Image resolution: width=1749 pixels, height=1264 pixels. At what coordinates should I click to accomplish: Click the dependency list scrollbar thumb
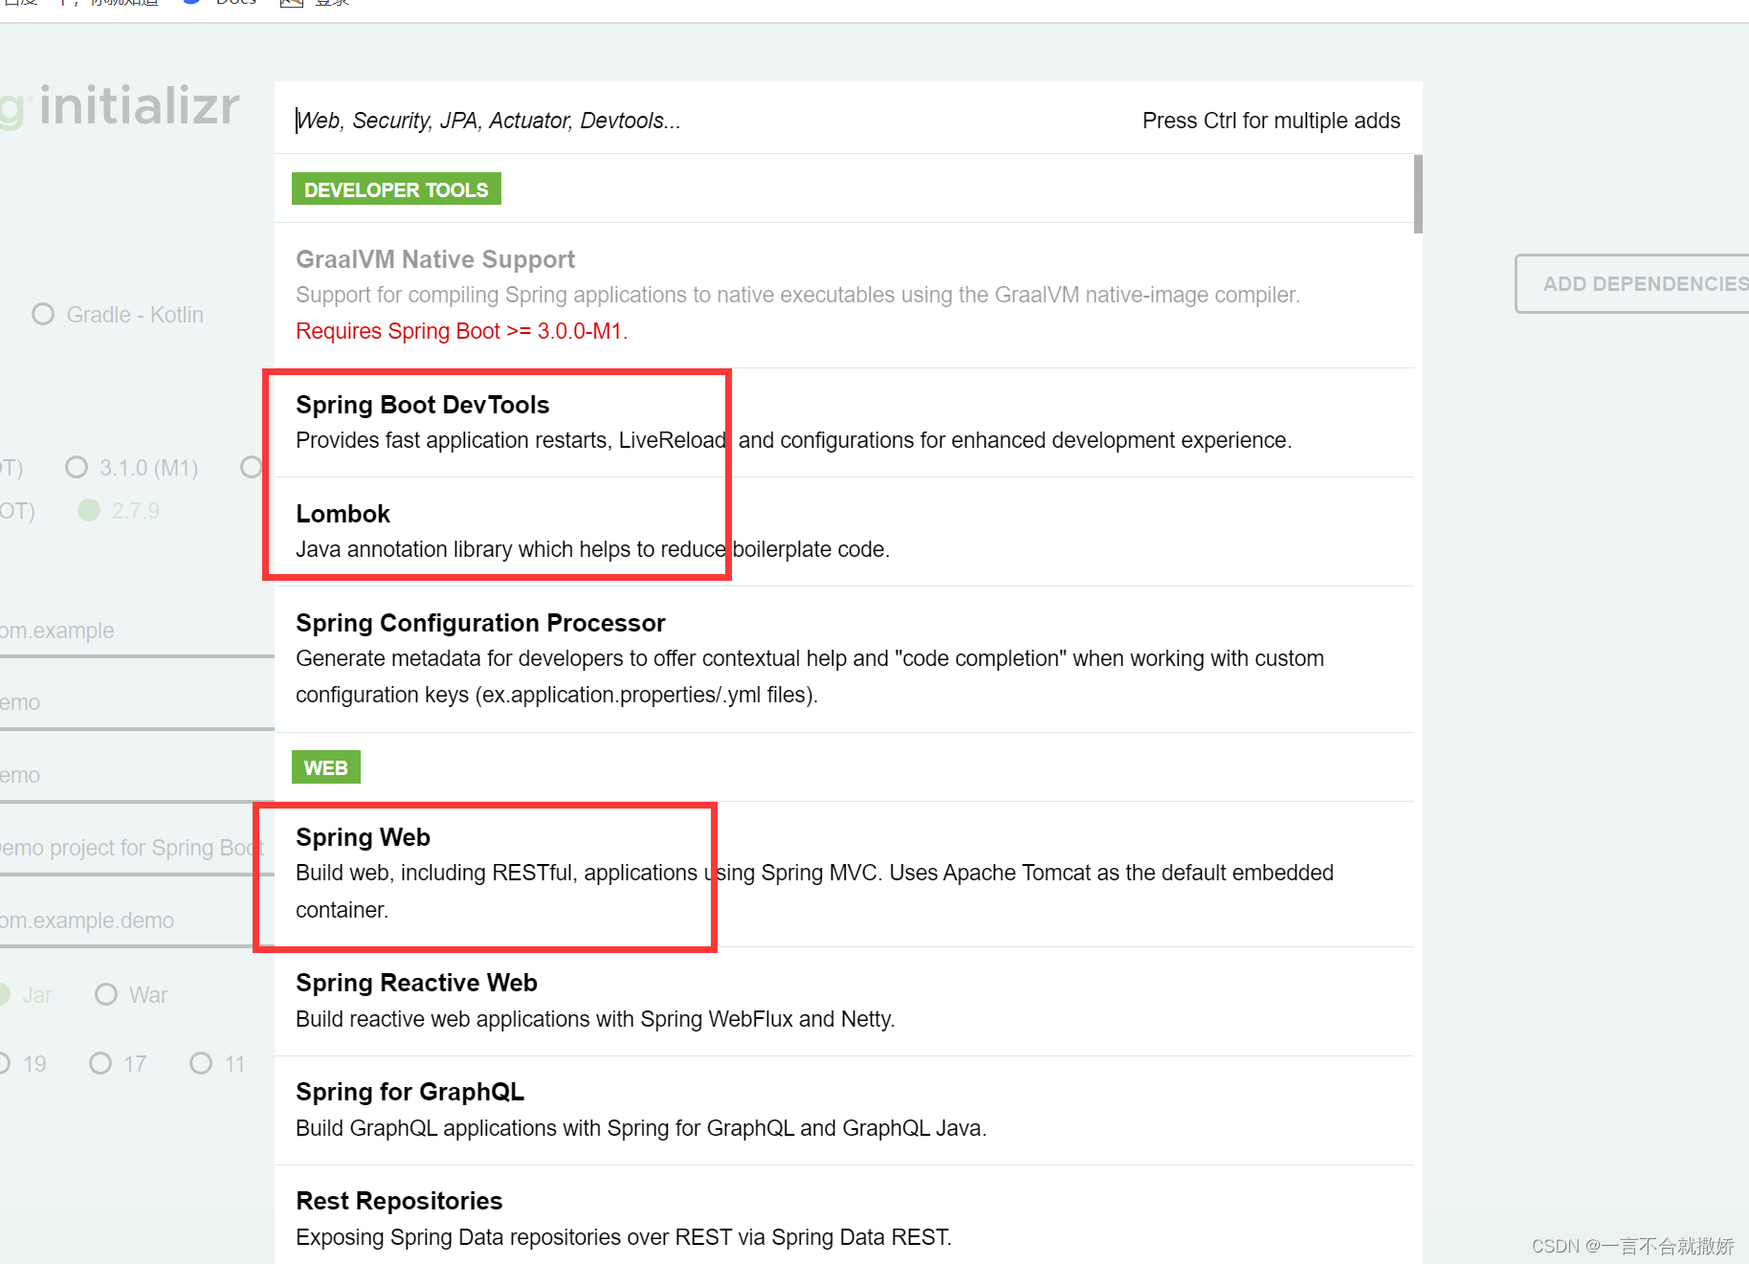coord(1418,193)
